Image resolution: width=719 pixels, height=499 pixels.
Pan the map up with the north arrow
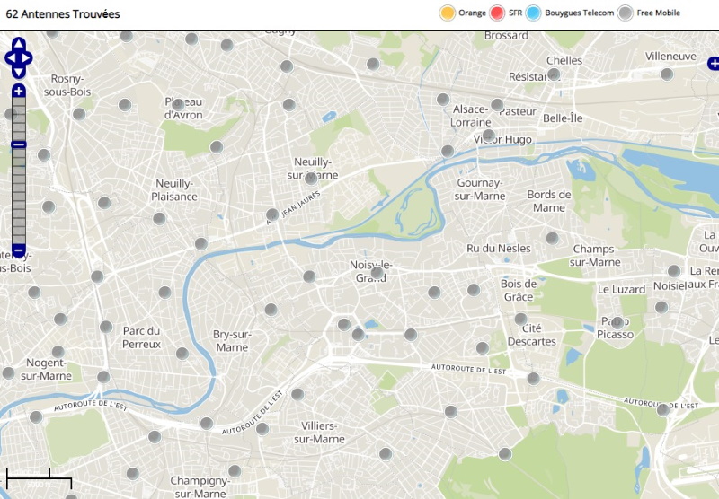tap(19, 43)
